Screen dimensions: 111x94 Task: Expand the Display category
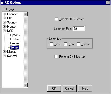[4, 52]
